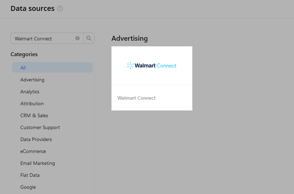Click the Walmart Connect logo image
This screenshot has width=294, height=194.
tap(152, 66)
